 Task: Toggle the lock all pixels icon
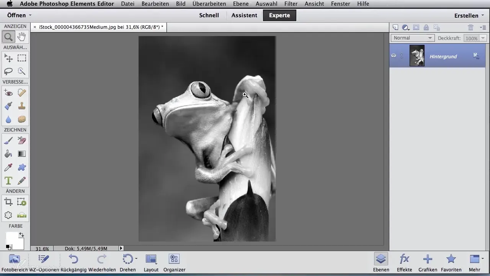(426, 27)
